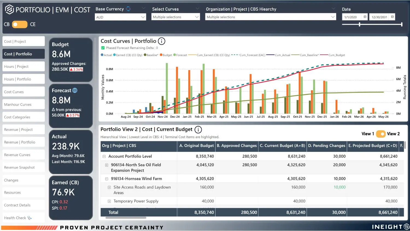This screenshot has width=410, height=231.
Task: Click the globe icon beside Forecast
Action: 75,90
